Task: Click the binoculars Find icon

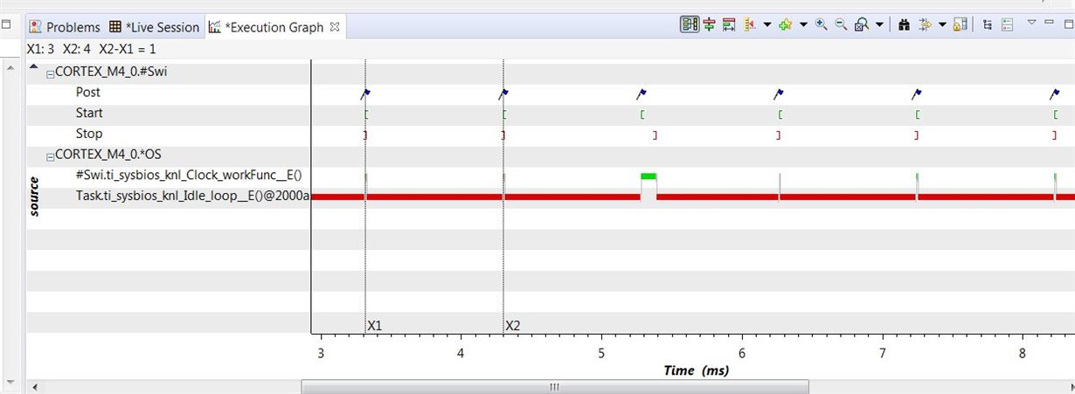Action: pos(905,24)
